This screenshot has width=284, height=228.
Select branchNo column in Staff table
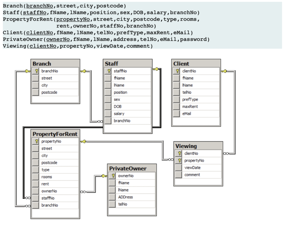pos(128,121)
